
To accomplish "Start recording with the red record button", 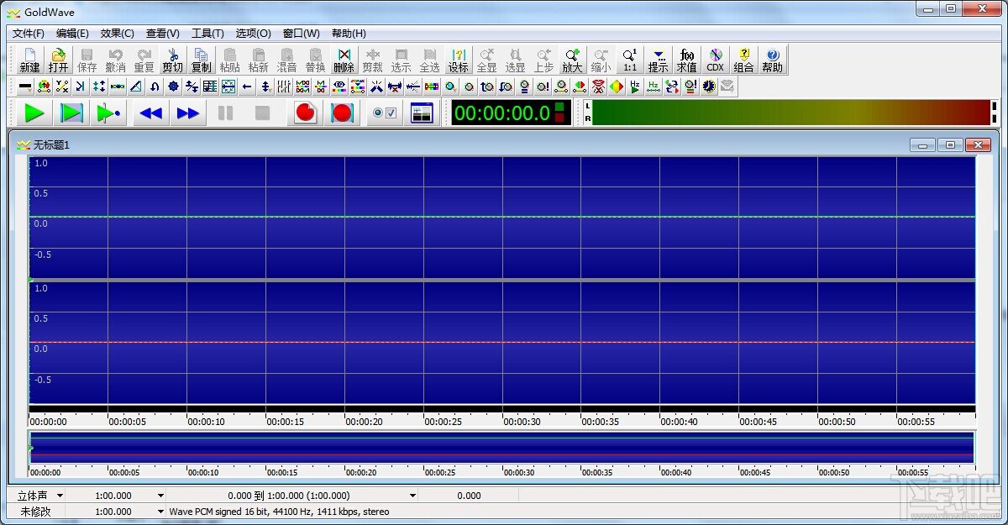I will pos(306,113).
